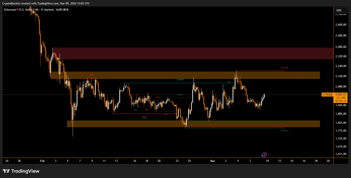Viewport: 351px width, 178px height.
Task: Click the purple lightning event icon
Action: tap(264, 155)
